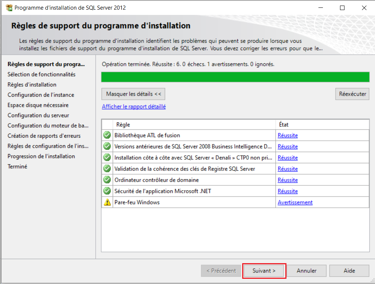Select Terminé step in sidebar
Screen dimensions: 375x284
(x=17, y=166)
